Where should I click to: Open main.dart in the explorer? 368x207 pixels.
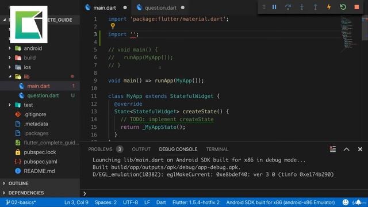point(39,86)
